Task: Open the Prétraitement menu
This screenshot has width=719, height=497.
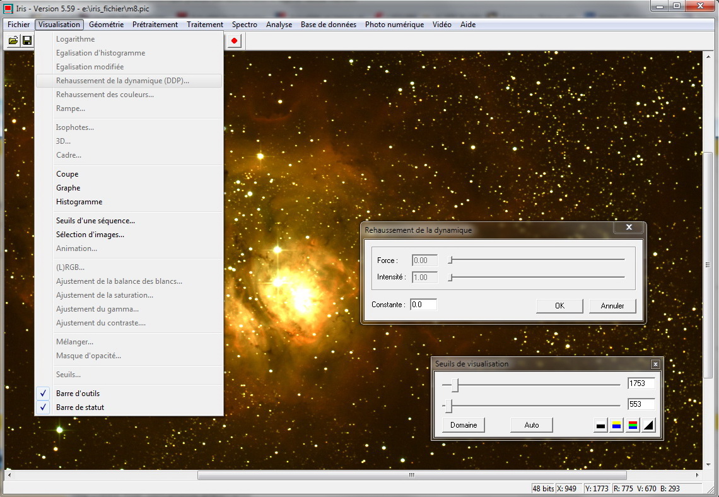Action: click(x=155, y=25)
